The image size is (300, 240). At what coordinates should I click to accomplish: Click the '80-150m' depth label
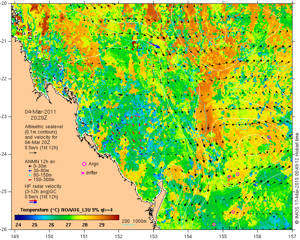(x=42, y=175)
